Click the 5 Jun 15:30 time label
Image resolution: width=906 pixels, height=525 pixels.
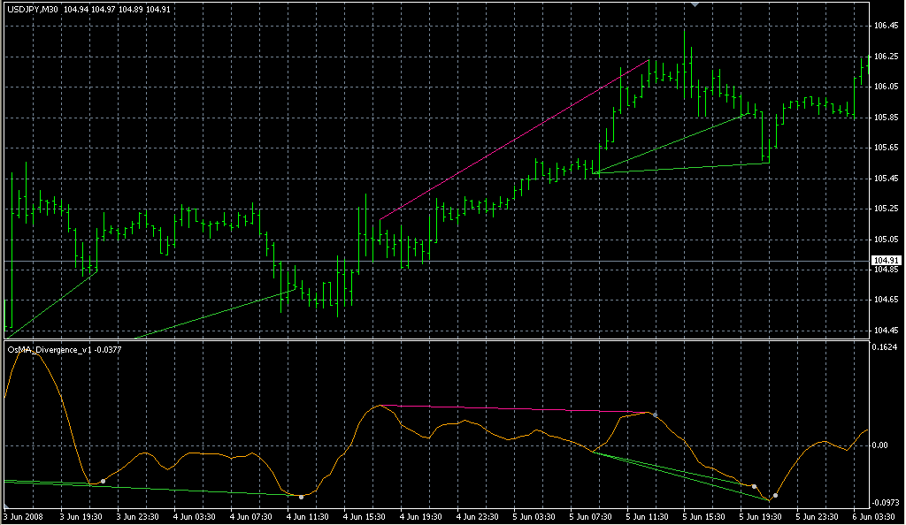point(703,517)
